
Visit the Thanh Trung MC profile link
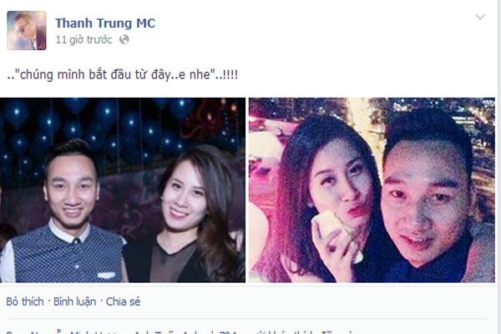coord(105,23)
